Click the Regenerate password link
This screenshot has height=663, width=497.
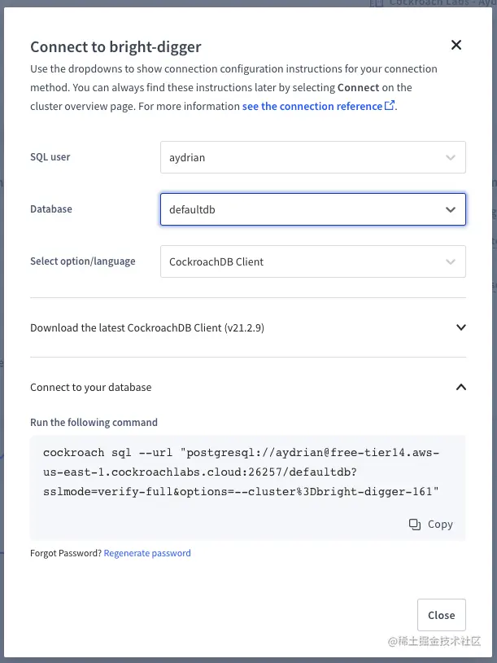click(x=147, y=553)
